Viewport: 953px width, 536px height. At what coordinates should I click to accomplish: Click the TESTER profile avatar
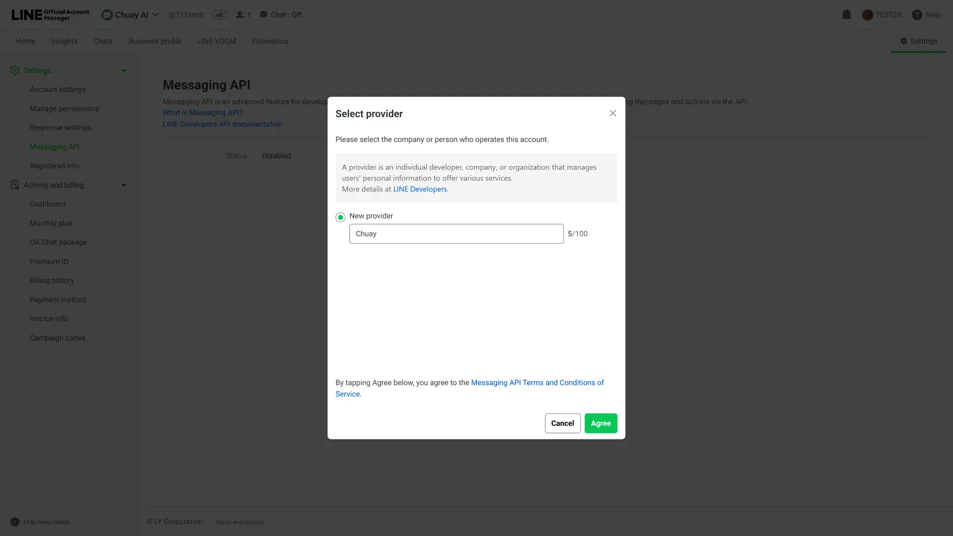867,15
